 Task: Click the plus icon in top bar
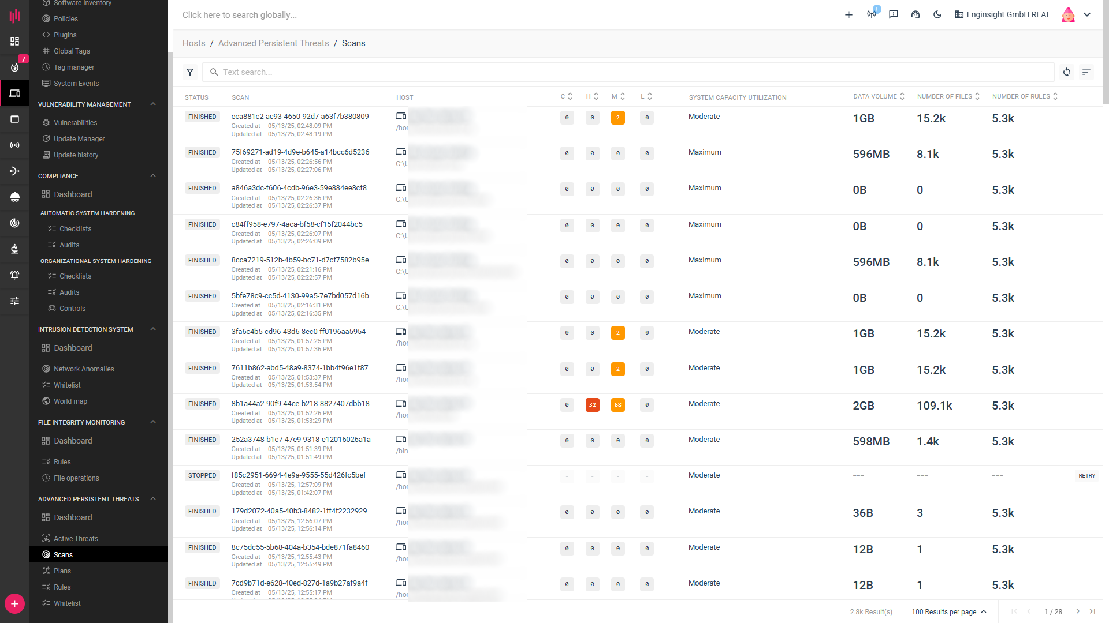tap(849, 15)
